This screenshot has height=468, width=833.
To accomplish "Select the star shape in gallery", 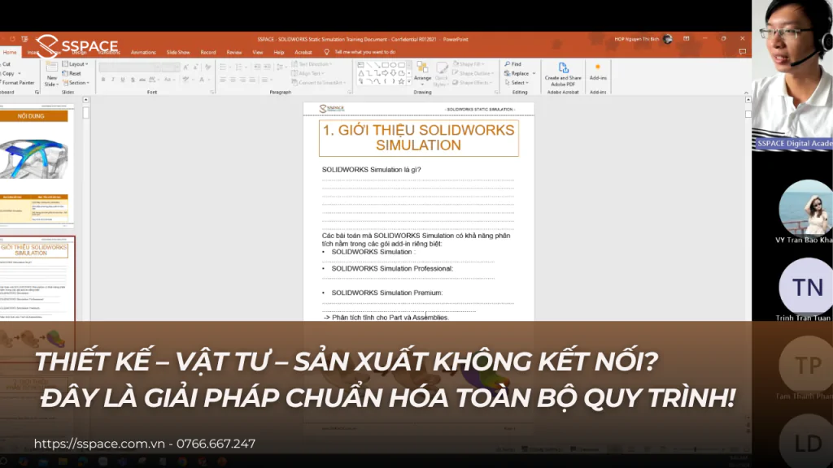I will pyautogui.click(x=401, y=81).
